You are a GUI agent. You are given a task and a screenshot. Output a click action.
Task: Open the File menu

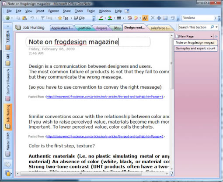9,11
